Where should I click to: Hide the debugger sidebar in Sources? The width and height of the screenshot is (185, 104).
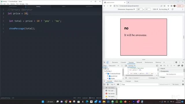tap(157, 66)
